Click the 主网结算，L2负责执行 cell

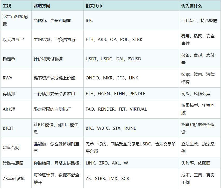point(58,39)
